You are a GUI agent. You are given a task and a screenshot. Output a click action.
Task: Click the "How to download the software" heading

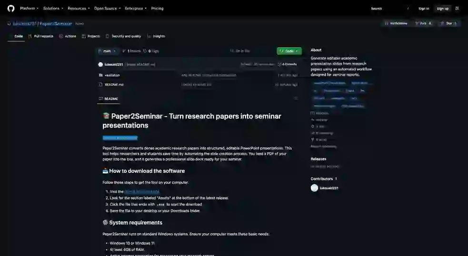point(147,171)
